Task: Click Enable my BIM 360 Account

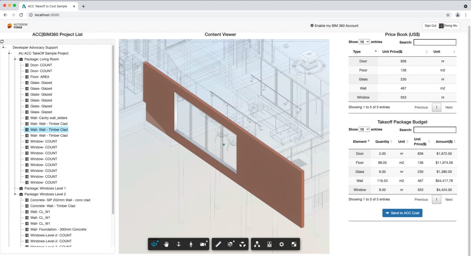Action: 334,26
